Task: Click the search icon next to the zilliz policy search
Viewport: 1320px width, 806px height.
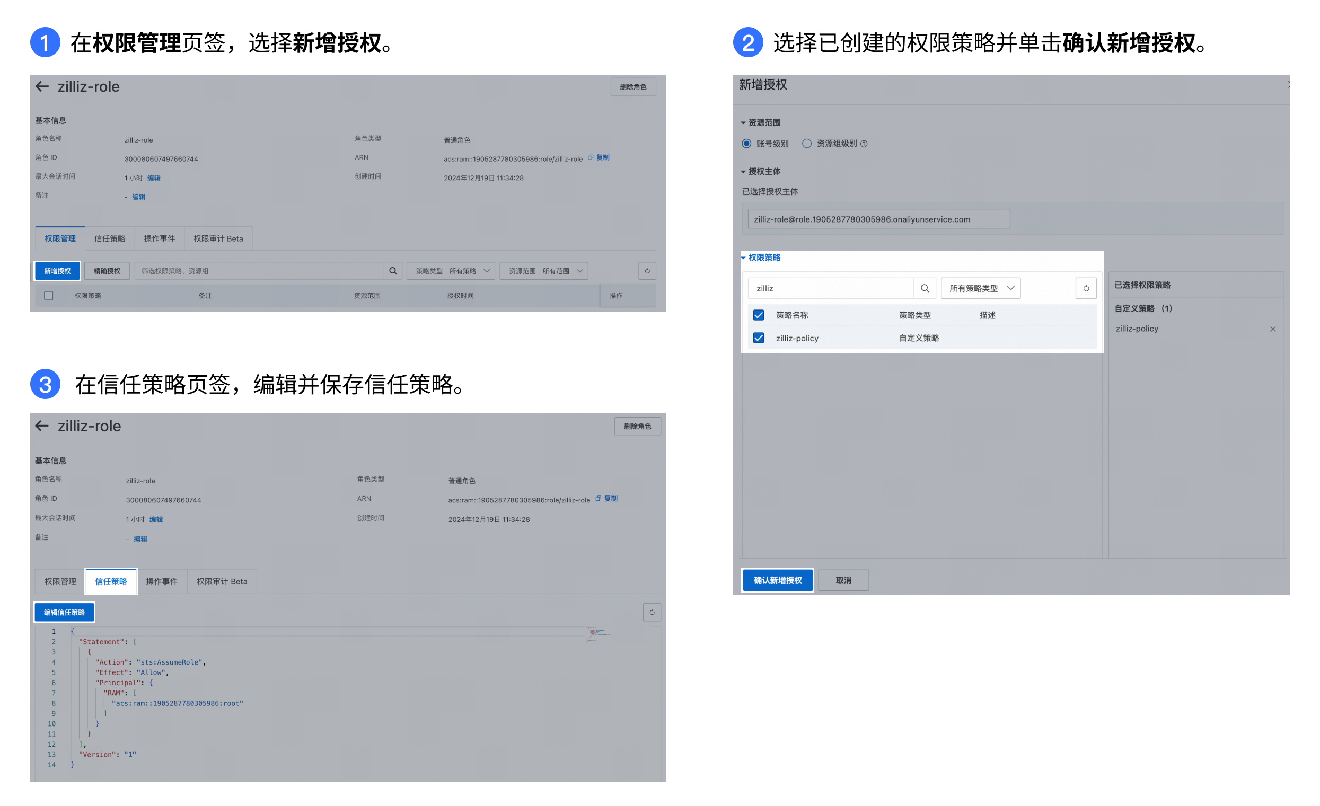Action: coord(926,289)
